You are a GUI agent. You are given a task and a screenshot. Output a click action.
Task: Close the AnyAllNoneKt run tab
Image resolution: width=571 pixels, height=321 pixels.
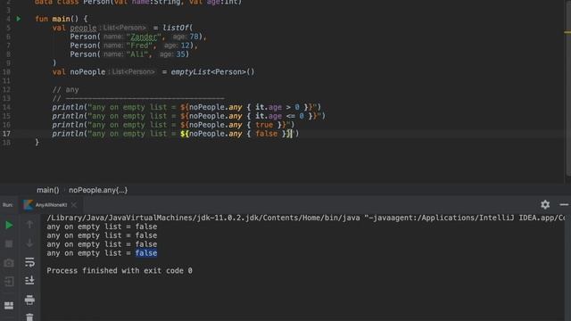point(74,205)
